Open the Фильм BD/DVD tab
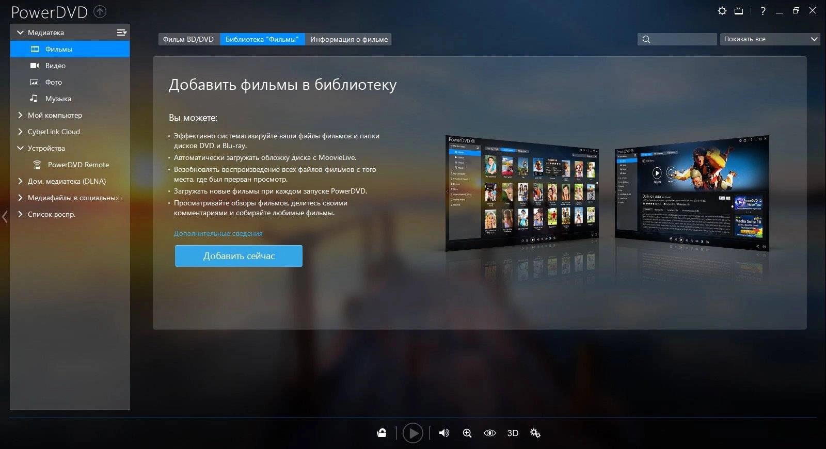826x449 pixels. tap(188, 39)
